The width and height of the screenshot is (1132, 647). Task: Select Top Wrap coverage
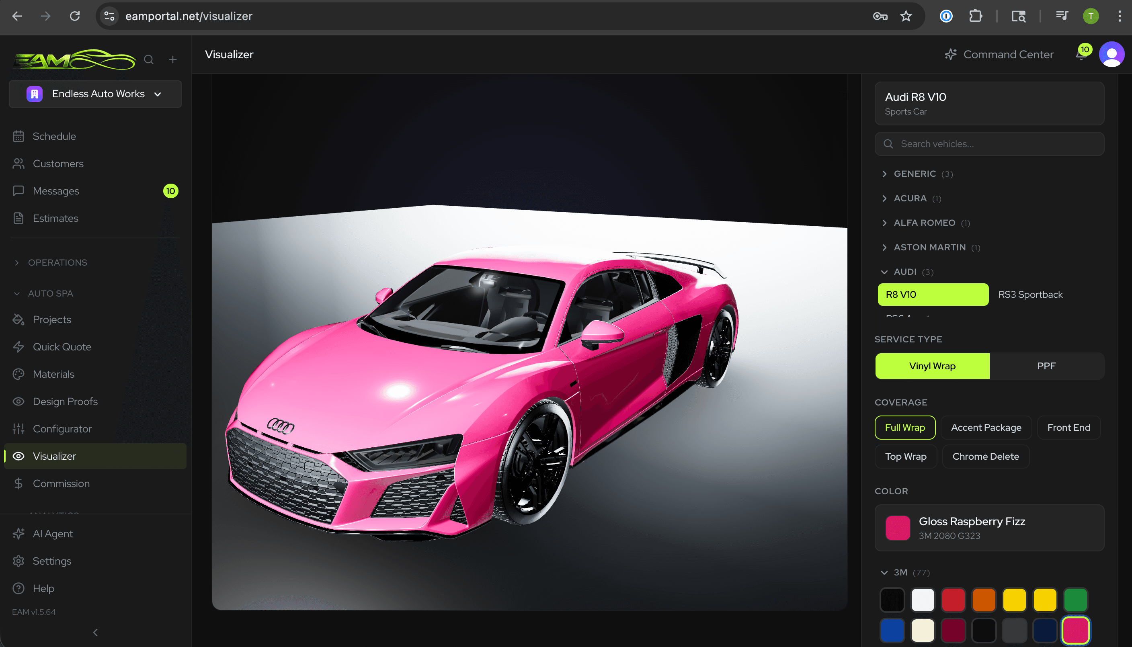[x=905, y=457]
